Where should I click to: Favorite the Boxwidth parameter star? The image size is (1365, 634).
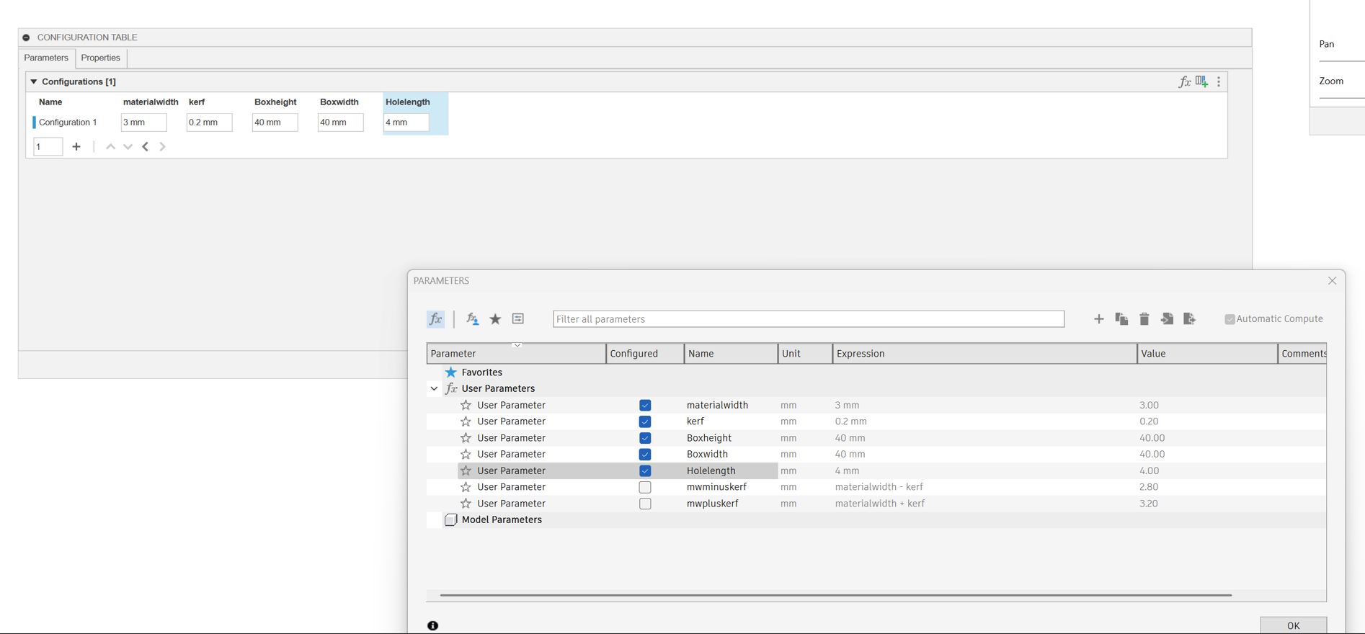[466, 454]
